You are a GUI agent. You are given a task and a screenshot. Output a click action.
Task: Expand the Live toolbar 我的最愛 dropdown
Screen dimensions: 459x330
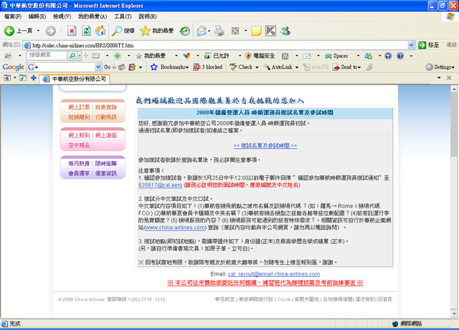coord(176,56)
